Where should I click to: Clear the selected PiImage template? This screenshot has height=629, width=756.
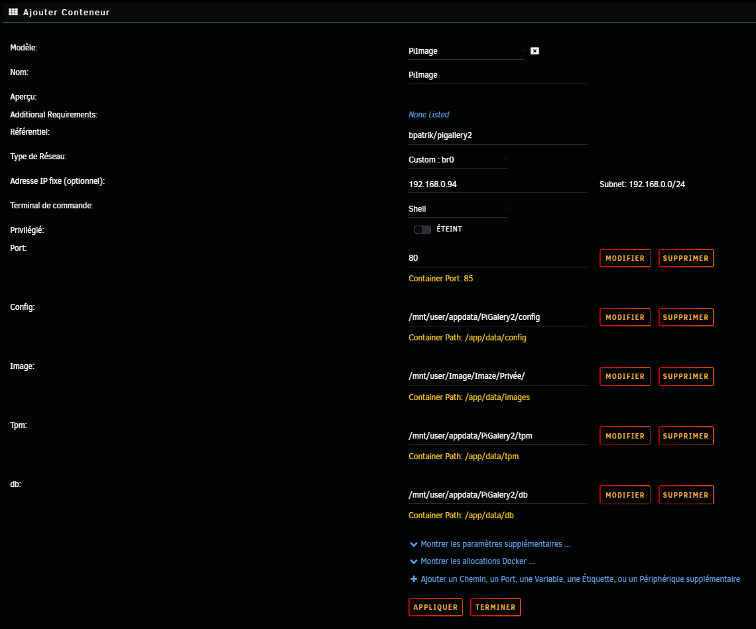click(x=535, y=50)
